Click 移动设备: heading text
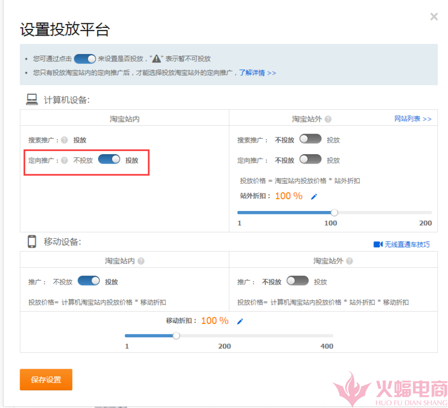Image resolution: width=448 pixels, height=408 pixels. pos(62,242)
